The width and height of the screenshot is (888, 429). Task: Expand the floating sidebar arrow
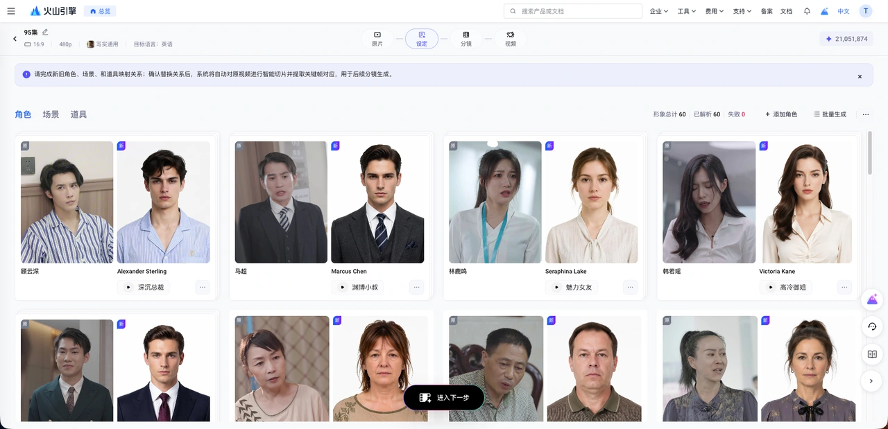tap(872, 380)
